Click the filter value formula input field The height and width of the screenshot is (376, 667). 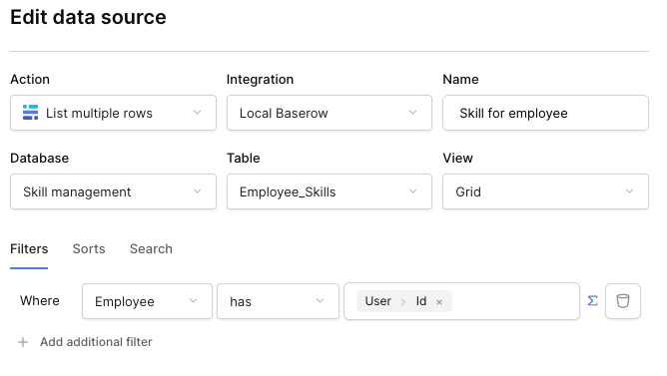point(461,301)
